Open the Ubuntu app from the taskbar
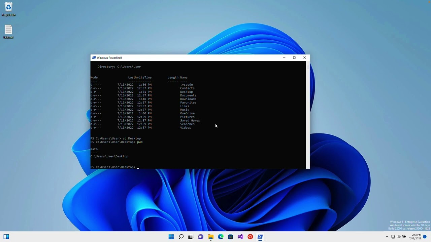Screen dimensions: 431x242 250,237
